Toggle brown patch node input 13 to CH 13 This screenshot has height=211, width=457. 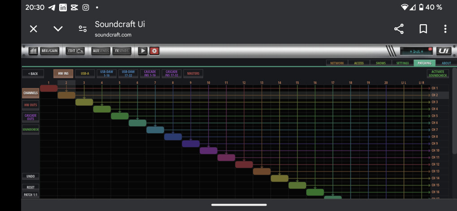tap(262, 172)
